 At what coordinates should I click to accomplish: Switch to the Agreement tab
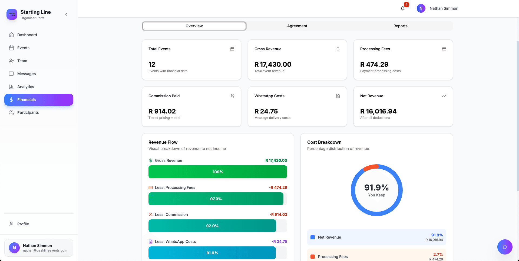[x=297, y=26]
